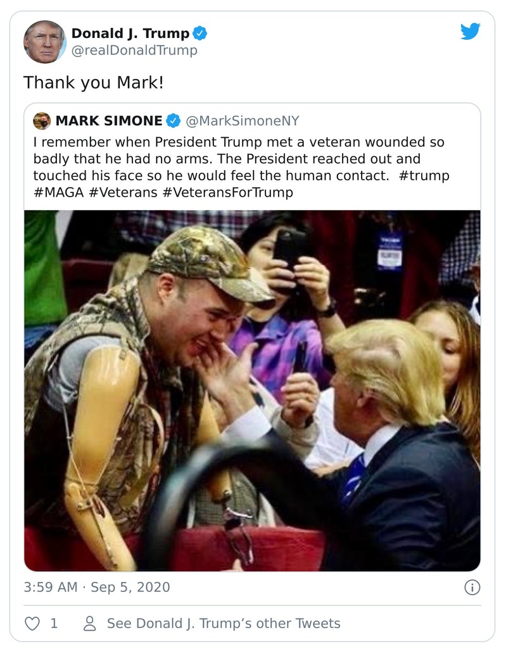
Task: Click the Donald J. Trump display name
Action: click(x=130, y=34)
